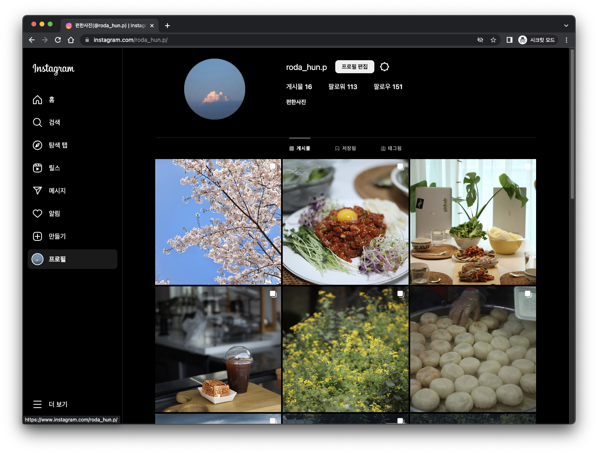Click browser back arrow
598x454 pixels.
tap(32, 40)
